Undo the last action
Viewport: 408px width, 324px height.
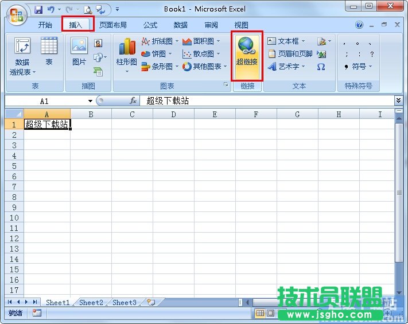(50, 10)
